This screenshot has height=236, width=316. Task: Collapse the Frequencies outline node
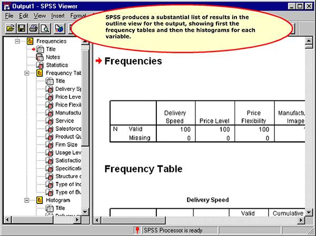(x=17, y=41)
